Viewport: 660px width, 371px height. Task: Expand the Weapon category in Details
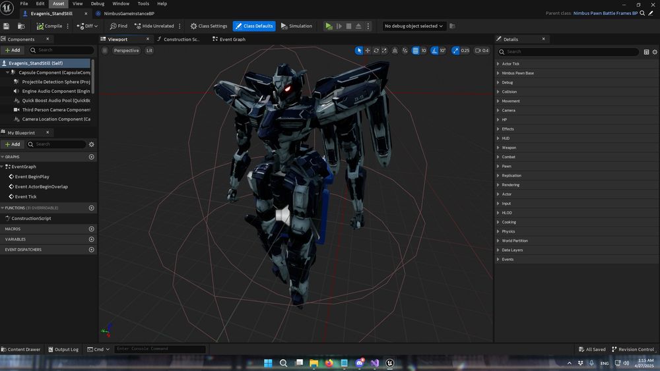coord(509,148)
